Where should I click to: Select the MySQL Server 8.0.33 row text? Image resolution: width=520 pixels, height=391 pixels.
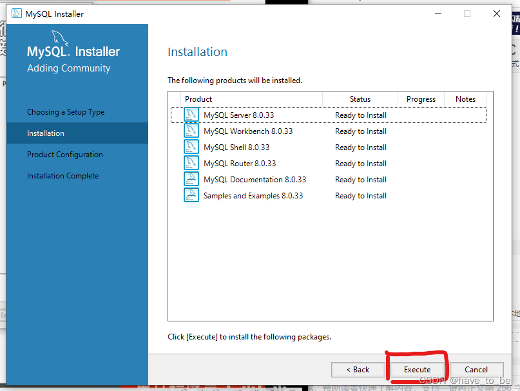point(239,115)
